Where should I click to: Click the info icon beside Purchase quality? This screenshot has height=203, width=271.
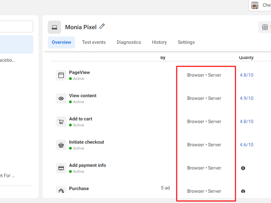(x=243, y=191)
